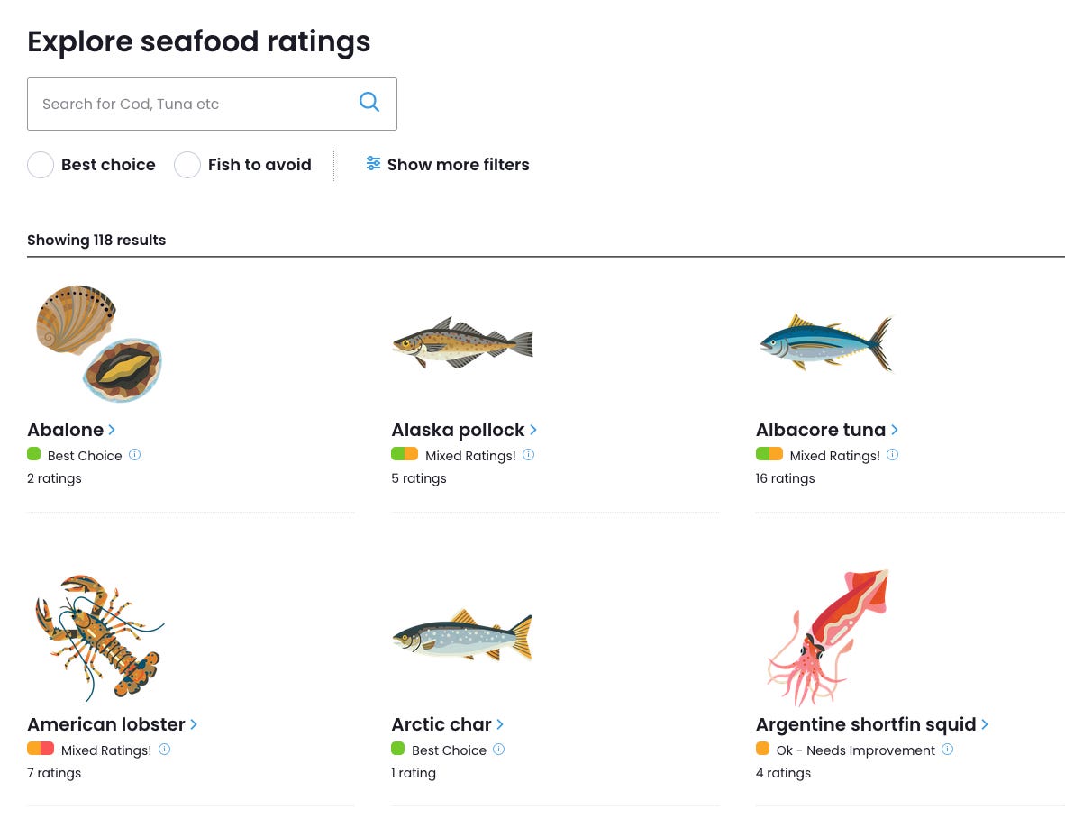Click the sliders filter icon
Viewport: 1065px width, 818px height.
pyautogui.click(x=373, y=164)
